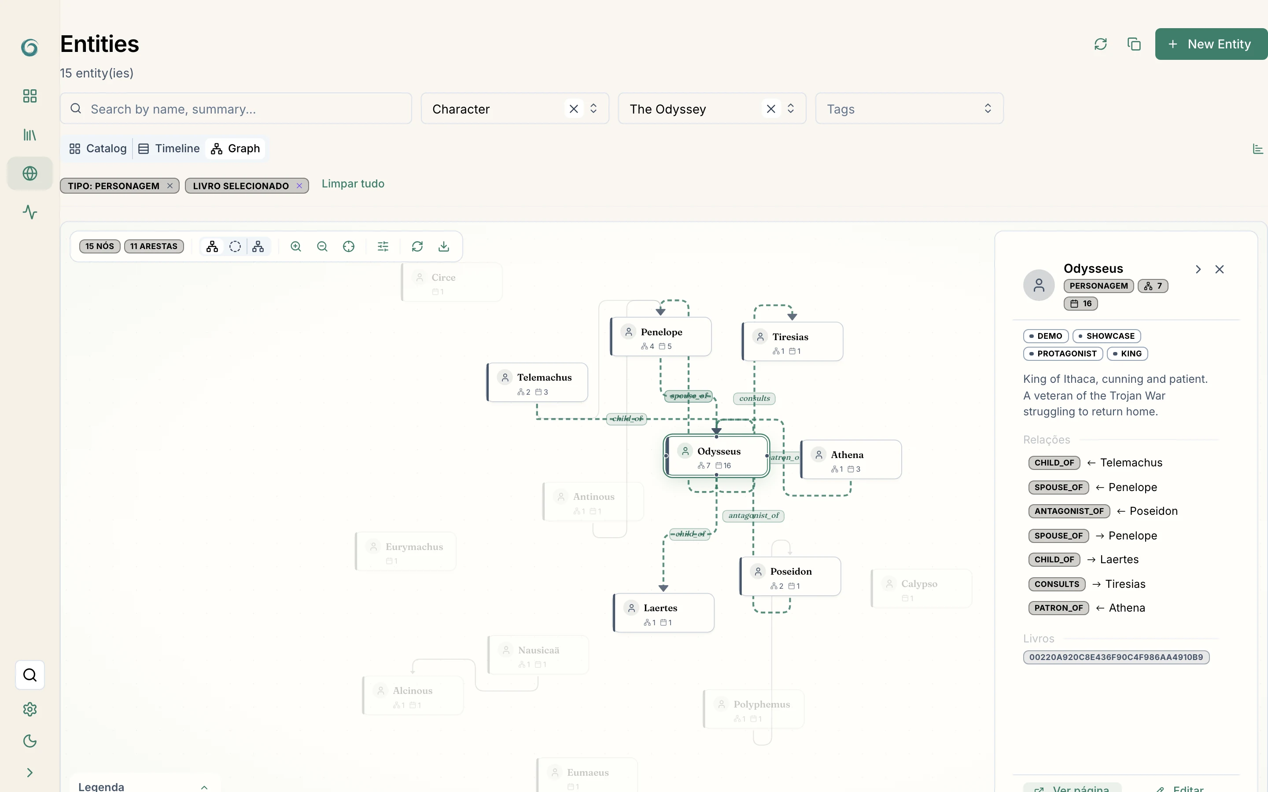Open the Athena PATRON_OF relation
The image size is (1268, 792).
(1087, 608)
